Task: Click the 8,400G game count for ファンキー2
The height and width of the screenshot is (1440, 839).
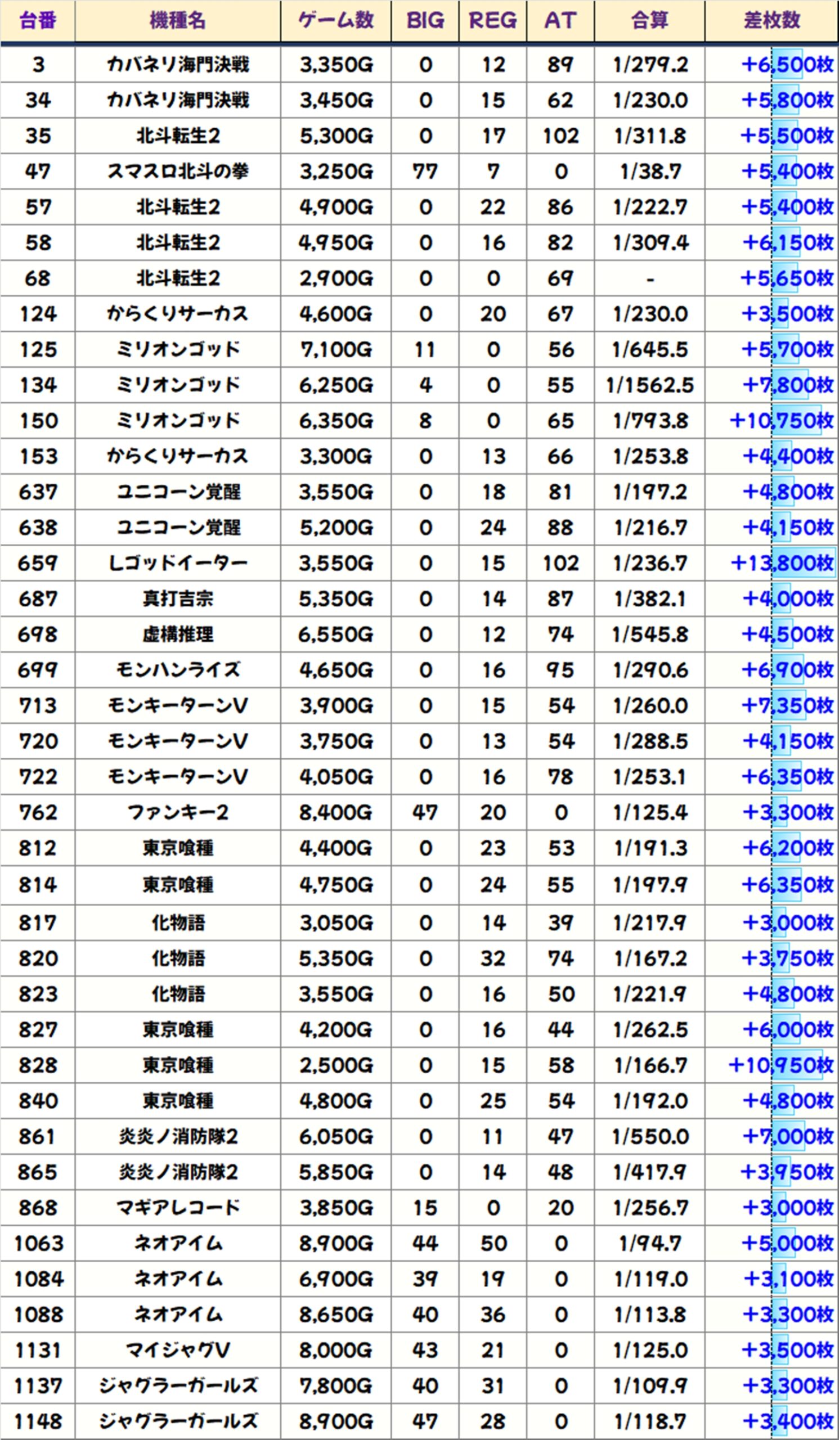Action: click(335, 813)
